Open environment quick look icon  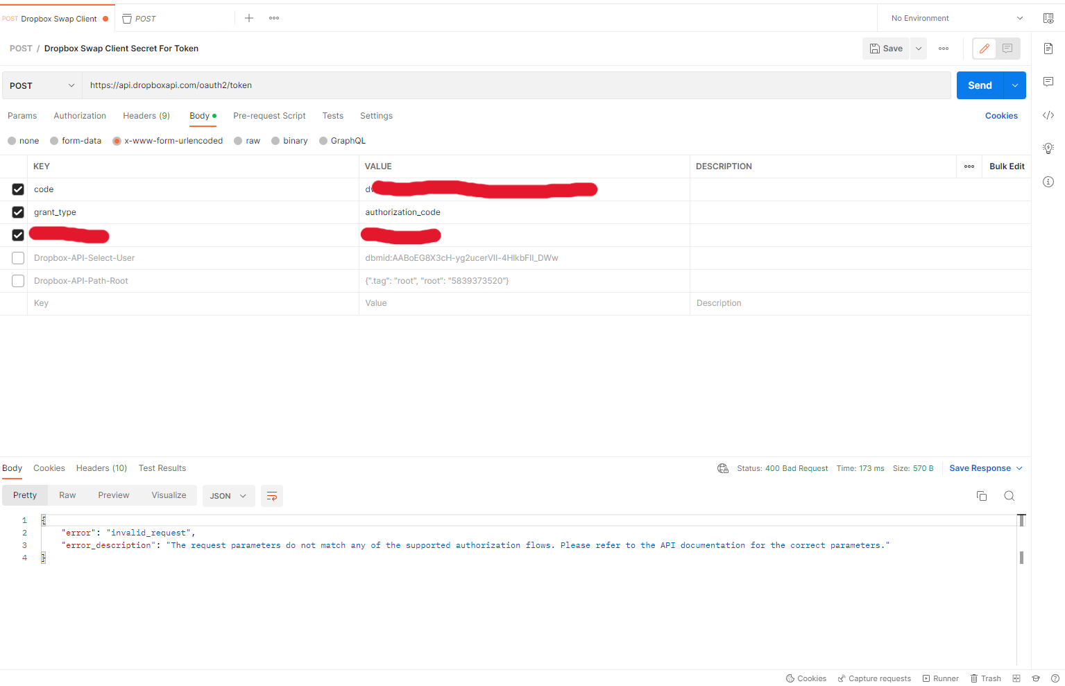(1048, 18)
